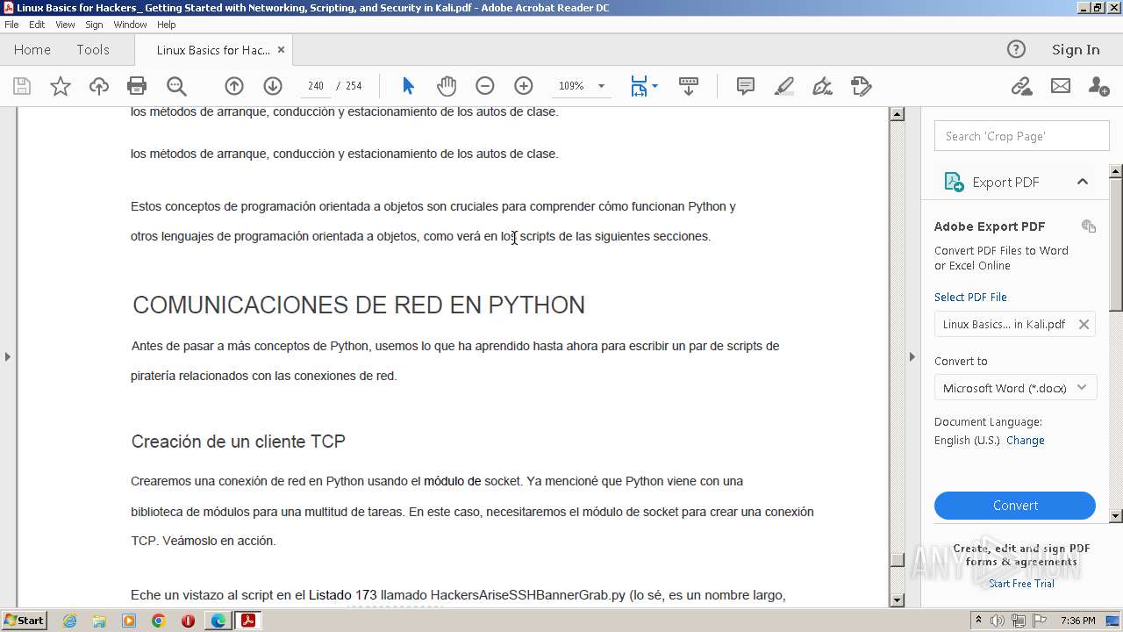Open media player taskbar icon

[129, 621]
